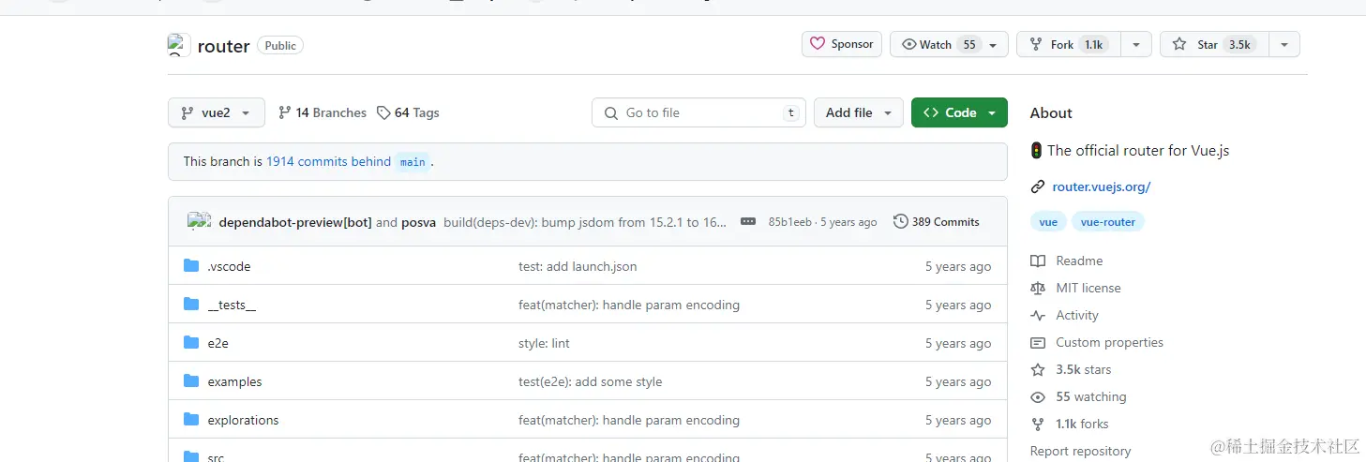View the 389 Commits history
This screenshot has width=1366, height=462.
click(936, 222)
